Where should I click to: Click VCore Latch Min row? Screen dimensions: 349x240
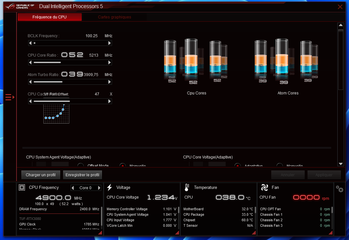(141, 225)
